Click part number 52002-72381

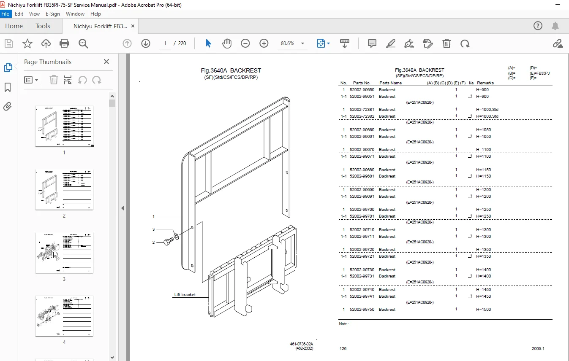coord(362,110)
